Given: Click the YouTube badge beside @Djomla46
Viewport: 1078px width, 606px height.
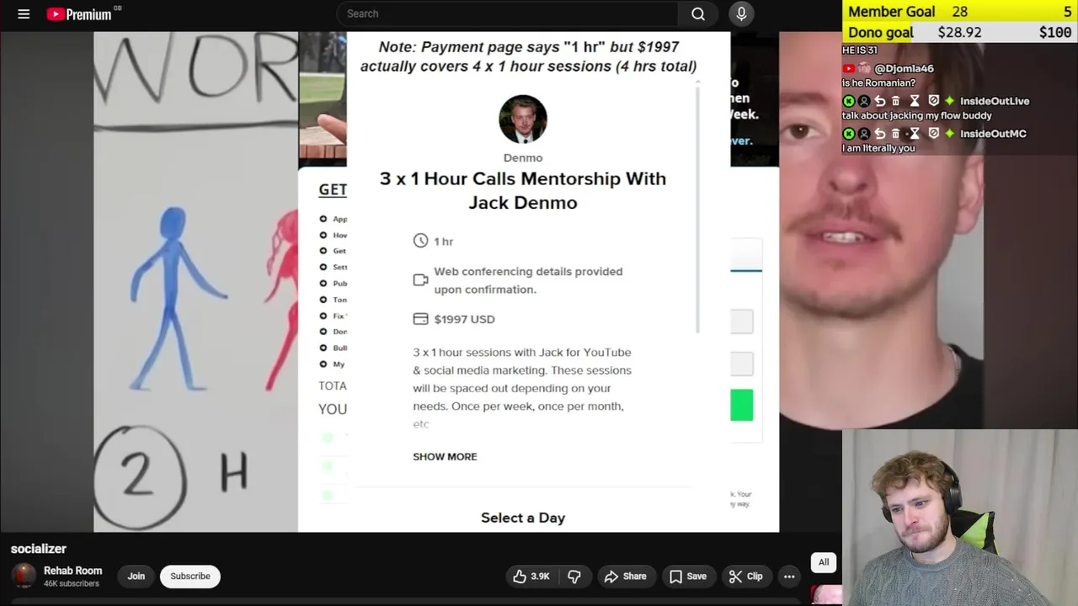Looking at the screenshot, I should tap(849, 69).
